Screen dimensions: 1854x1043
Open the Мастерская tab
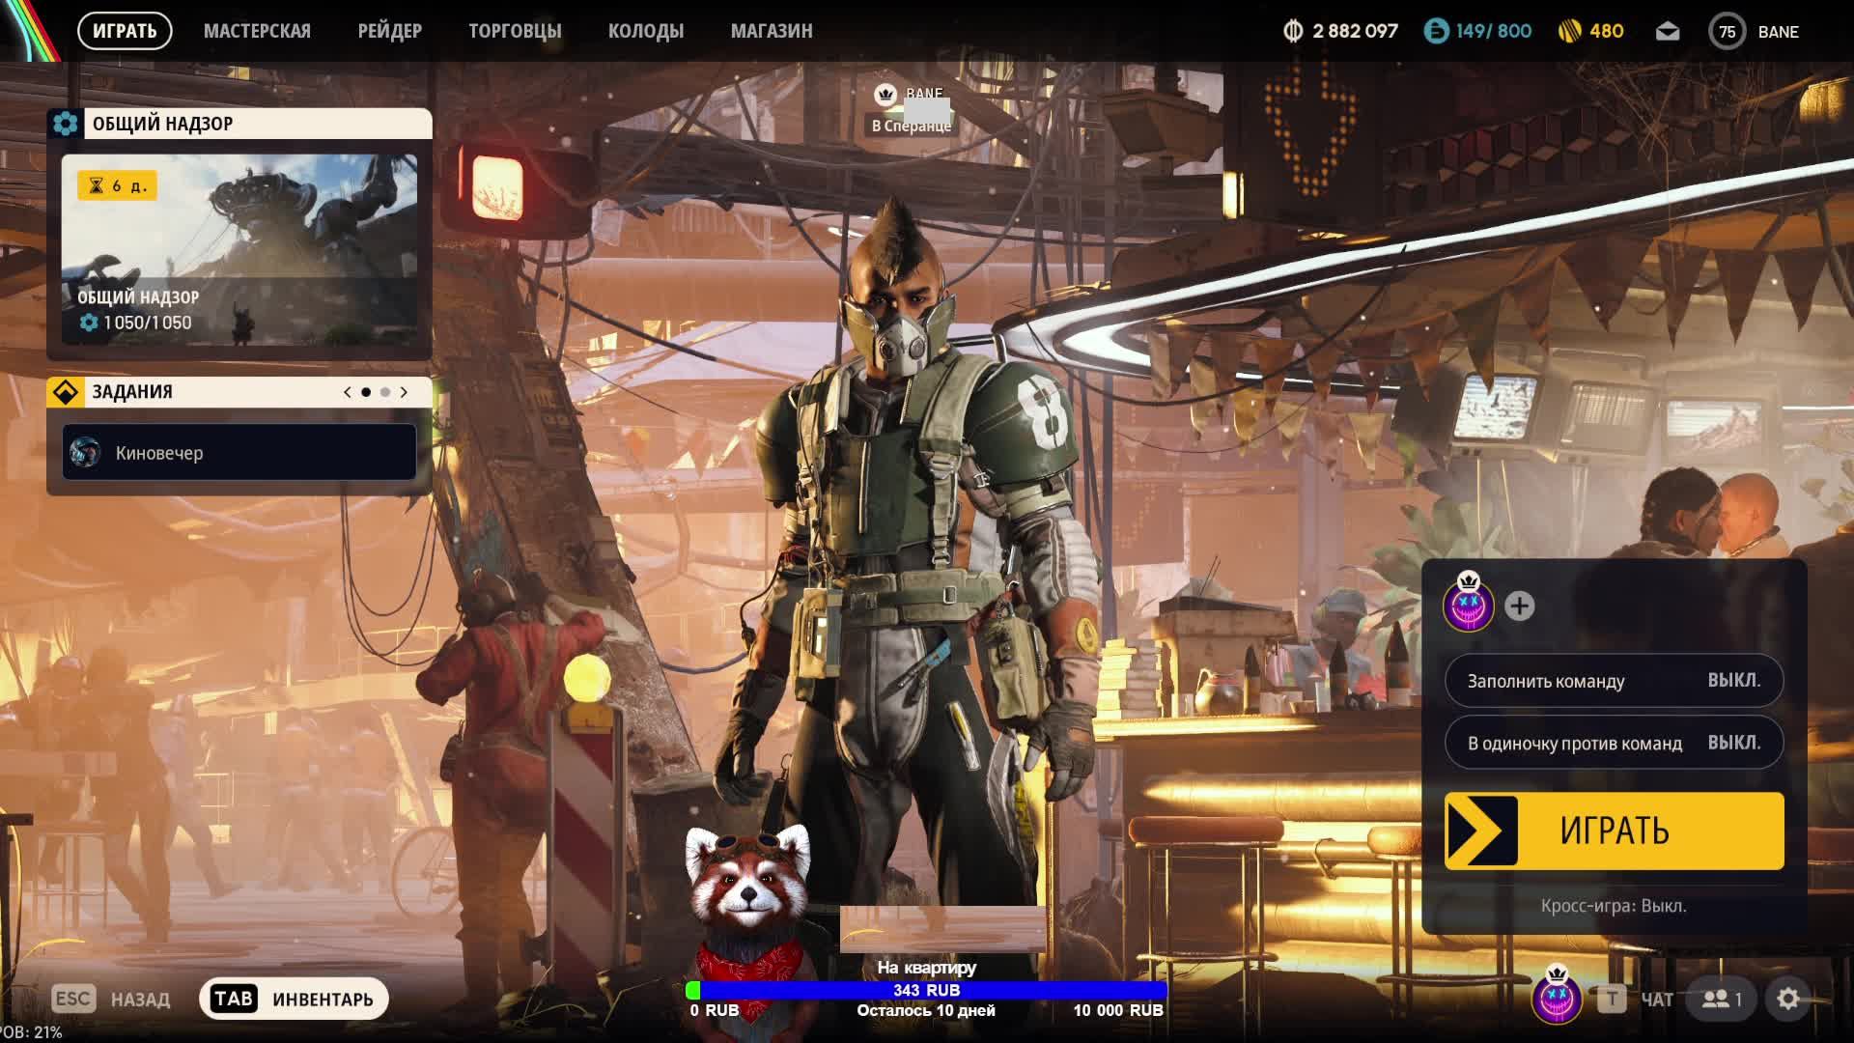click(x=257, y=31)
